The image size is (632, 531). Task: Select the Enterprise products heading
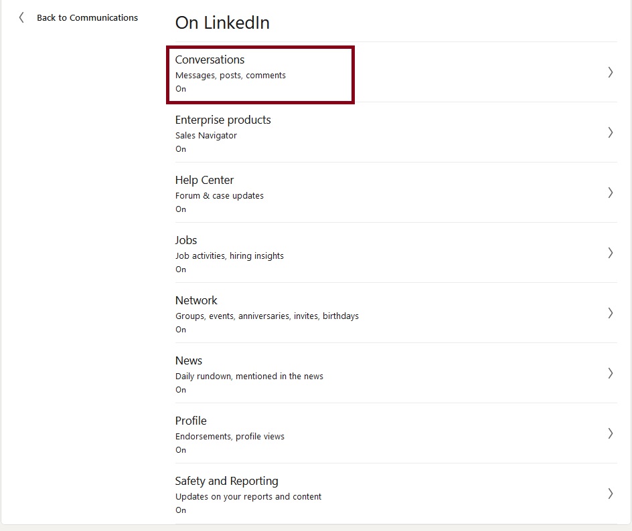click(x=223, y=120)
